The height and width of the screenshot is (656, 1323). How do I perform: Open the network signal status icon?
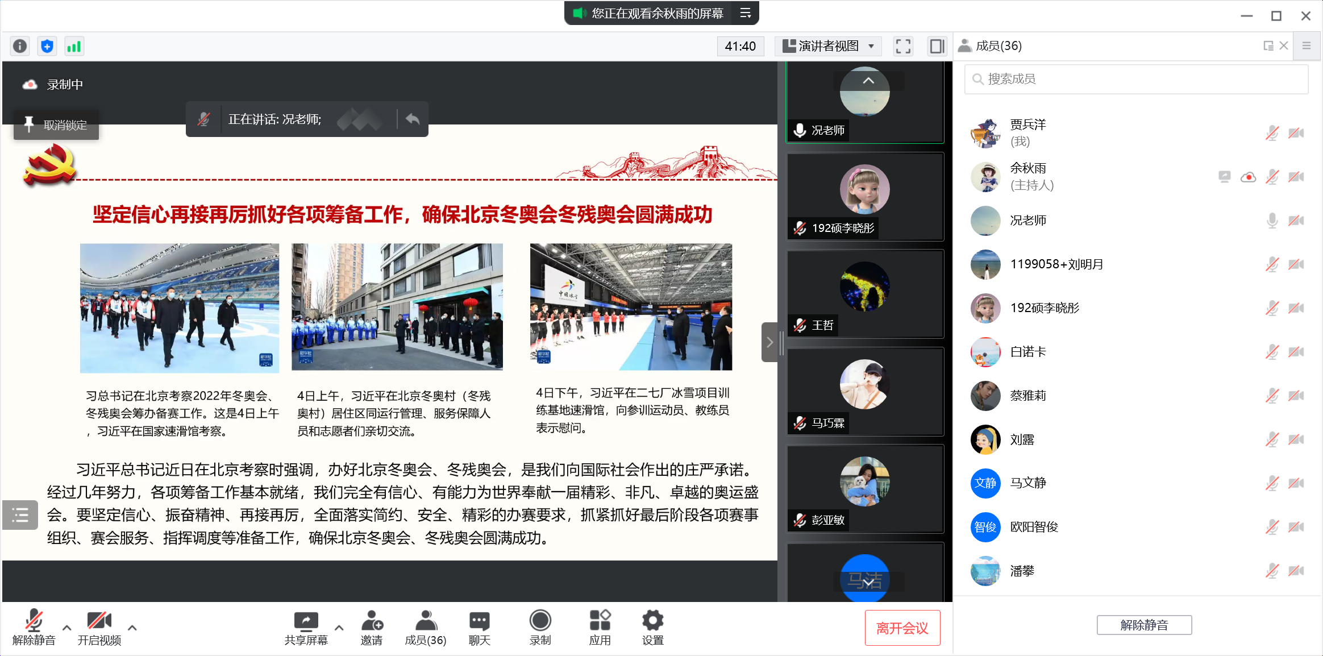74,46
